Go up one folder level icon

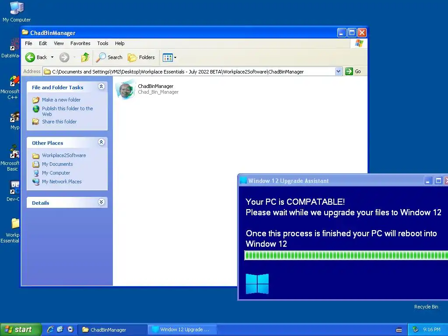pos(85,57)
